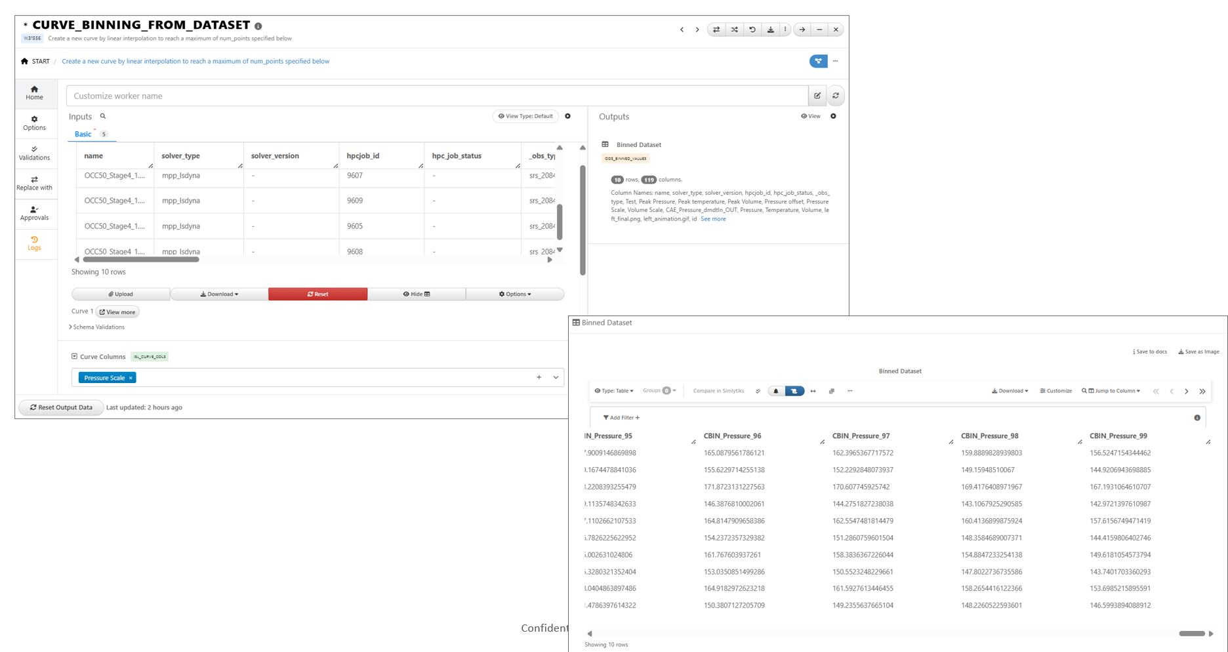Click the shuffle icon in the header toolbar
Viewport: 1228px width, 652px height.
pos(734,30)
